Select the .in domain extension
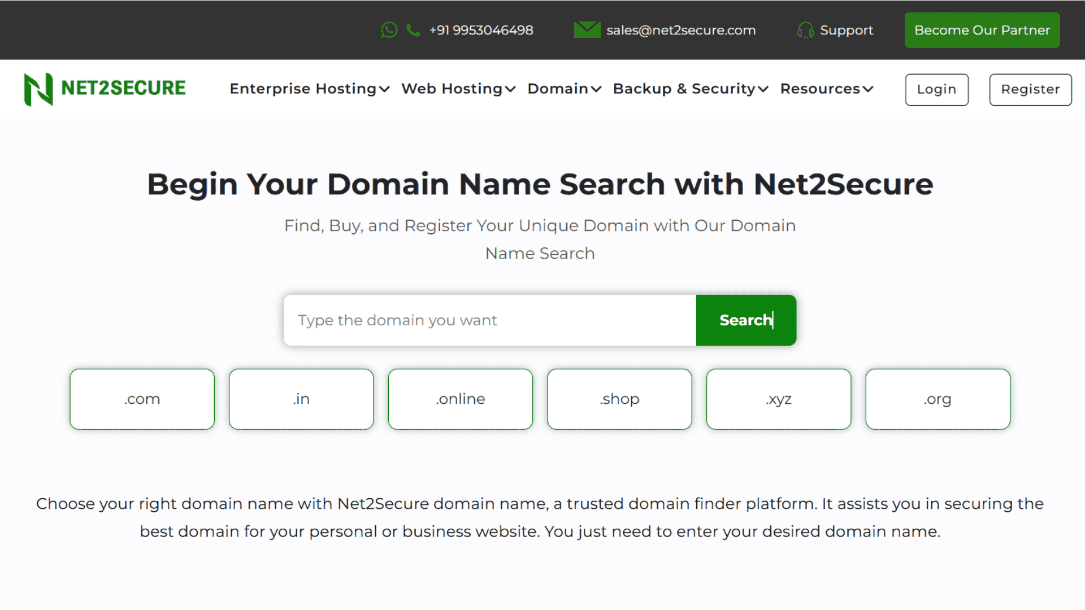This screenshot has height=610, width=1085. [301, 399]
